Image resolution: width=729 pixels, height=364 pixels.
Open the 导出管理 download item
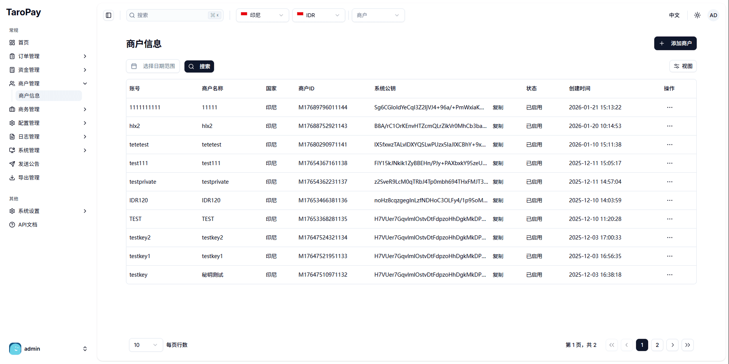[x=29, y=178]
